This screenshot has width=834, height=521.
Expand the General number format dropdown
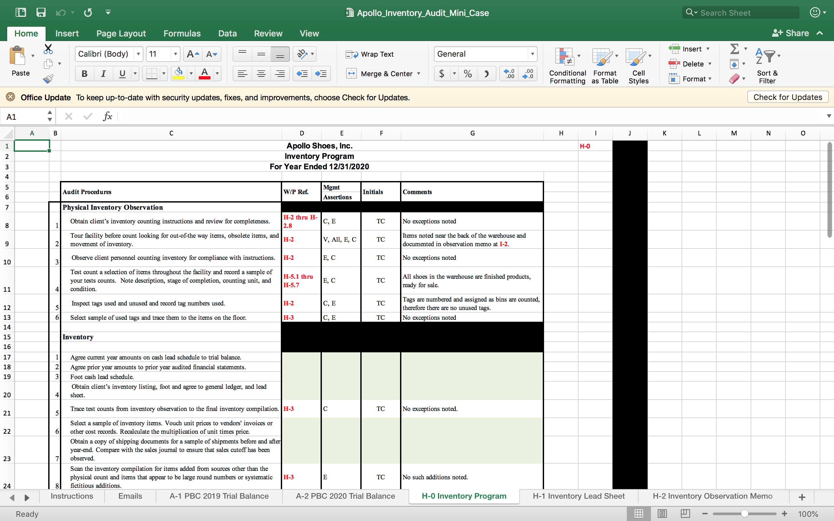click(x=532, y=54)
